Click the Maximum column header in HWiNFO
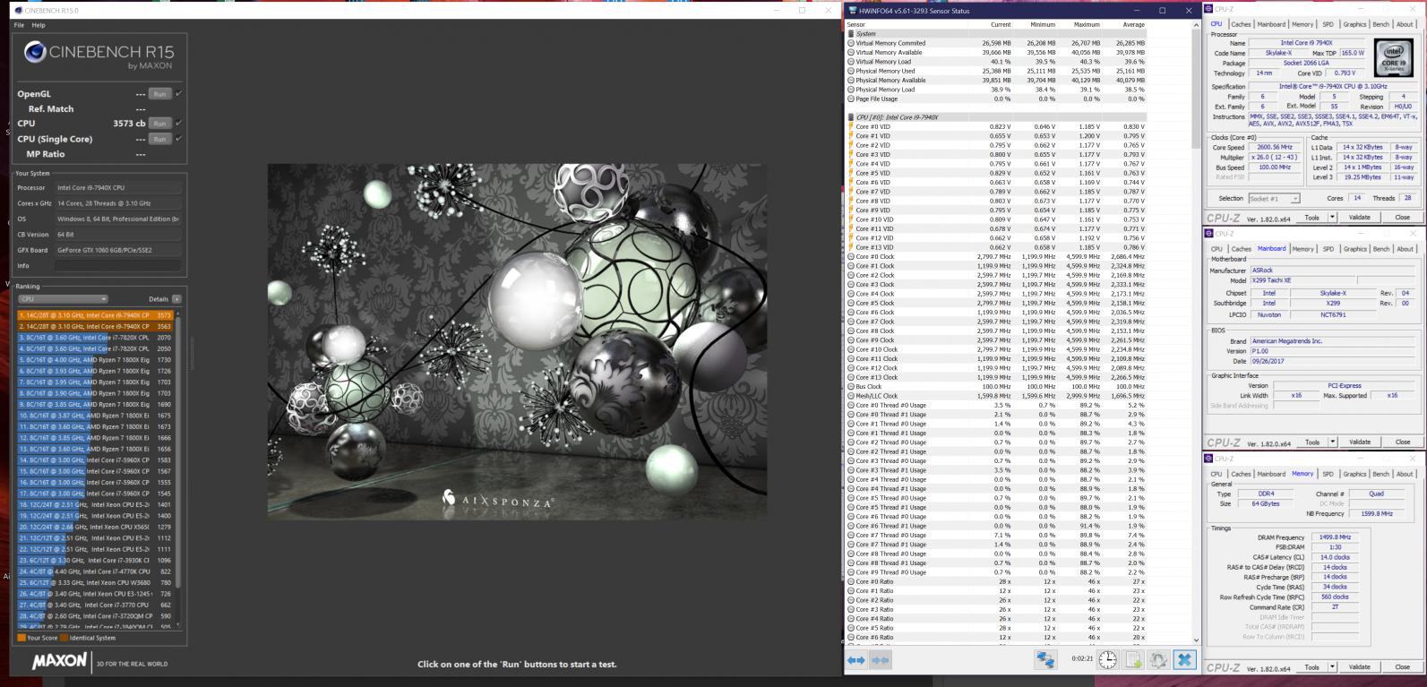This screenshot has height=687, width=1427. coord(1087,24)
